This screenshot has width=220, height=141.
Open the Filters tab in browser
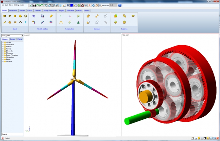click(x=20, y=39)
